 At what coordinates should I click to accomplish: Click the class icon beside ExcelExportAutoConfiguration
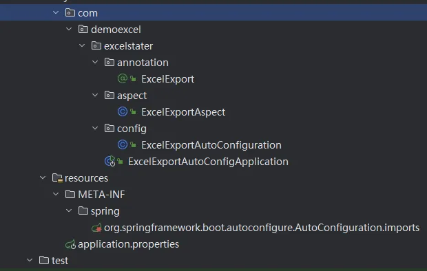[x=123, y=144]
